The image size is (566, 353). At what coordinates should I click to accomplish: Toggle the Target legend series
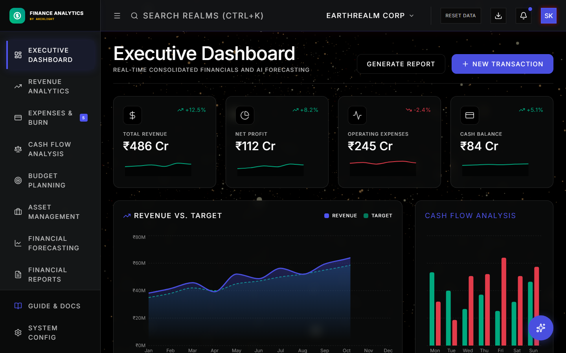pyautogui.click(x=378, y=216)
